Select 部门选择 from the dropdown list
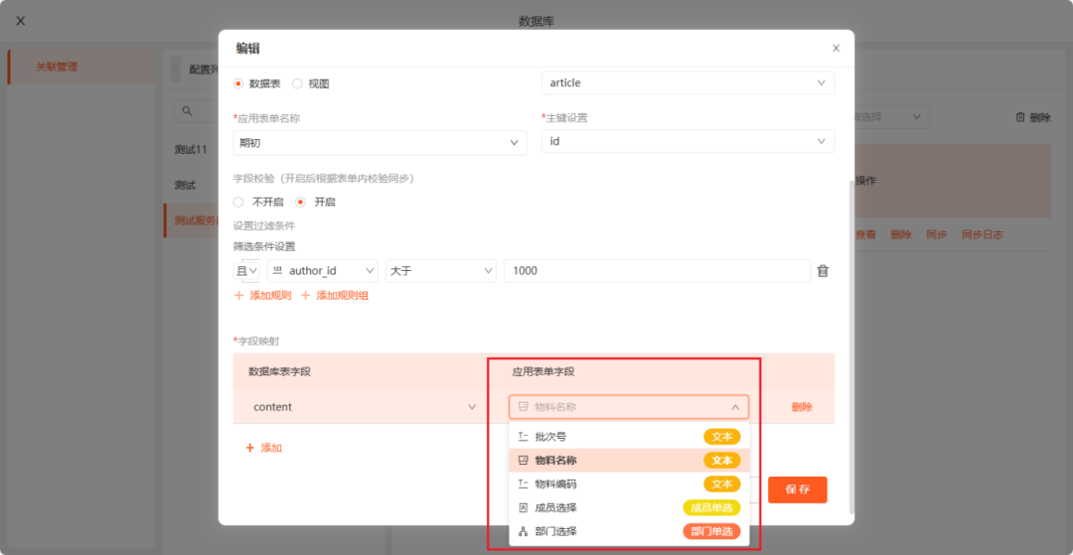 [629, 531]
